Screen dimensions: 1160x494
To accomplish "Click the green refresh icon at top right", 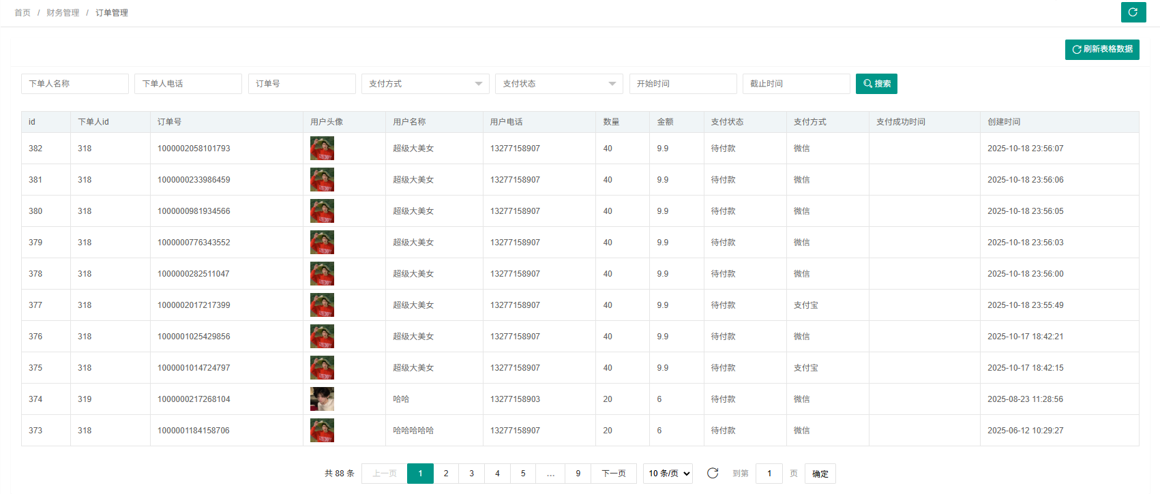I will (x=1133, y=12).
